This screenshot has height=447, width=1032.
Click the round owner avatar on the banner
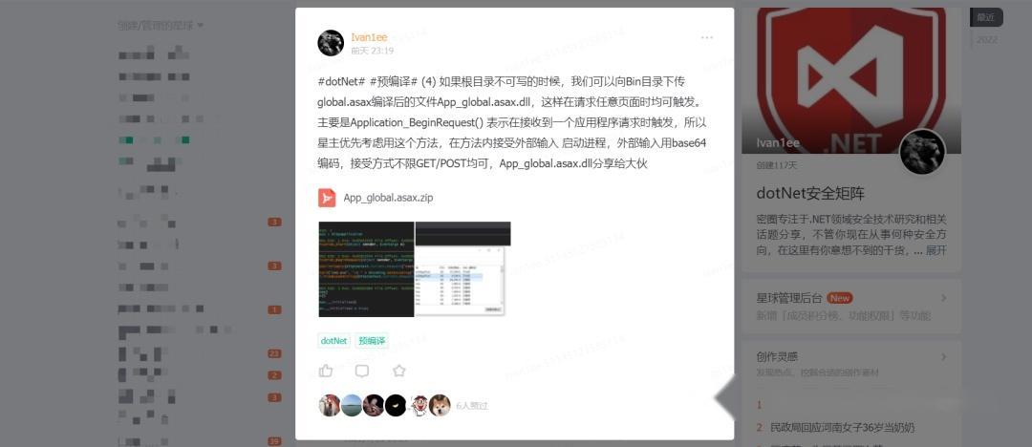point(922,152)
